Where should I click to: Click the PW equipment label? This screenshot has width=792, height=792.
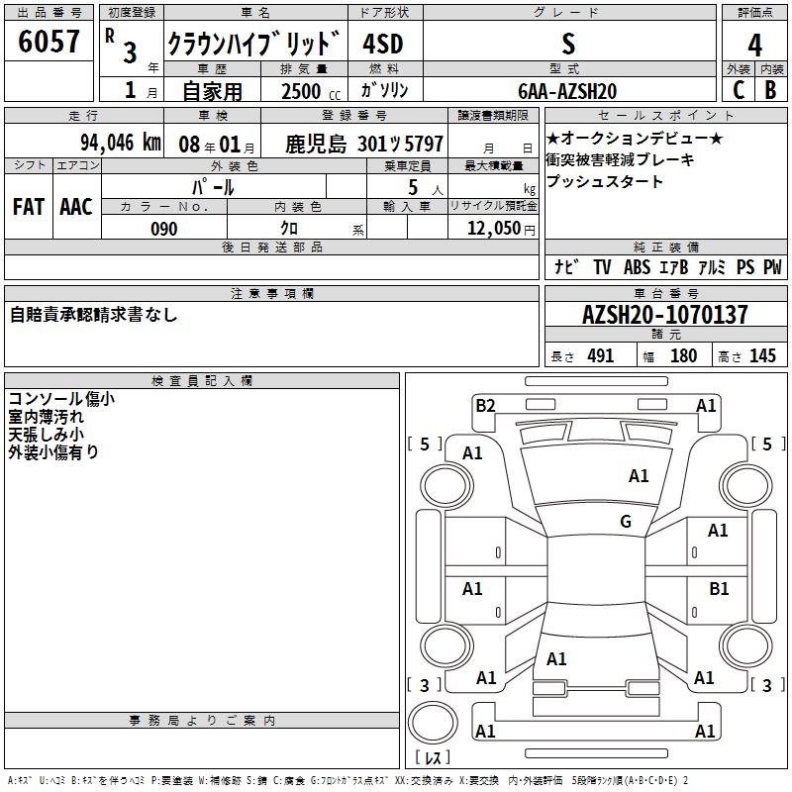(772, 266)
